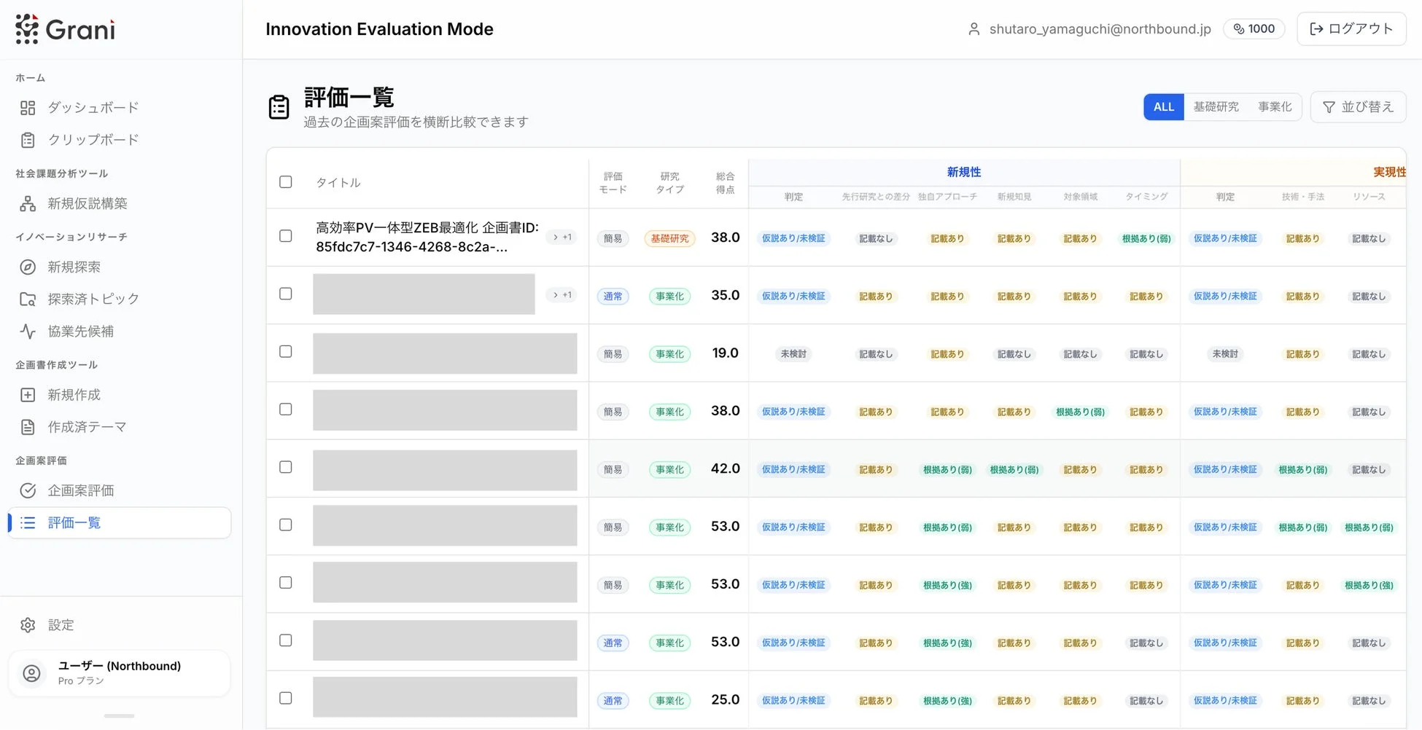The height and width of the screenshot is (730, 1422).
Task: Click the 1000 token count badge
Action: 1254,28
